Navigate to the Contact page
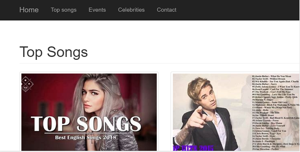300x152 pixels. point(167,10)
